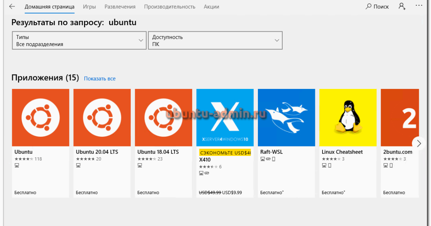Click the Домашняя страница tab
The height and width of the screenshot is (226, 431).
point(50,7)
